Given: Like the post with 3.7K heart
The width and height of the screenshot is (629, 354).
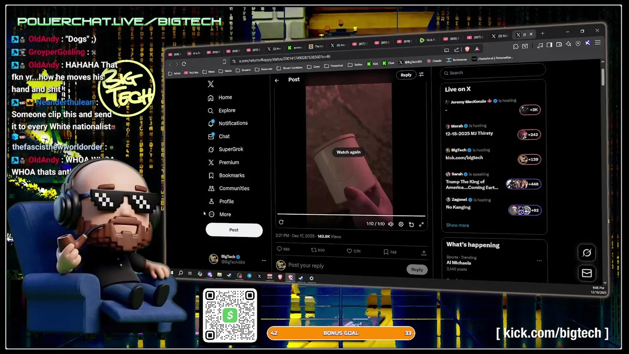Looking at the screenshot, I should click(x=349, y=251).
